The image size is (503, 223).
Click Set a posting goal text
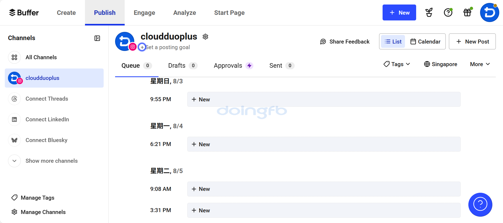168,47
